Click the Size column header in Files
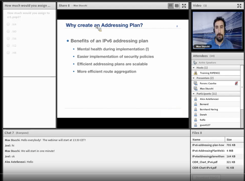The image size is (245, 181). click(x=234, y=139)
